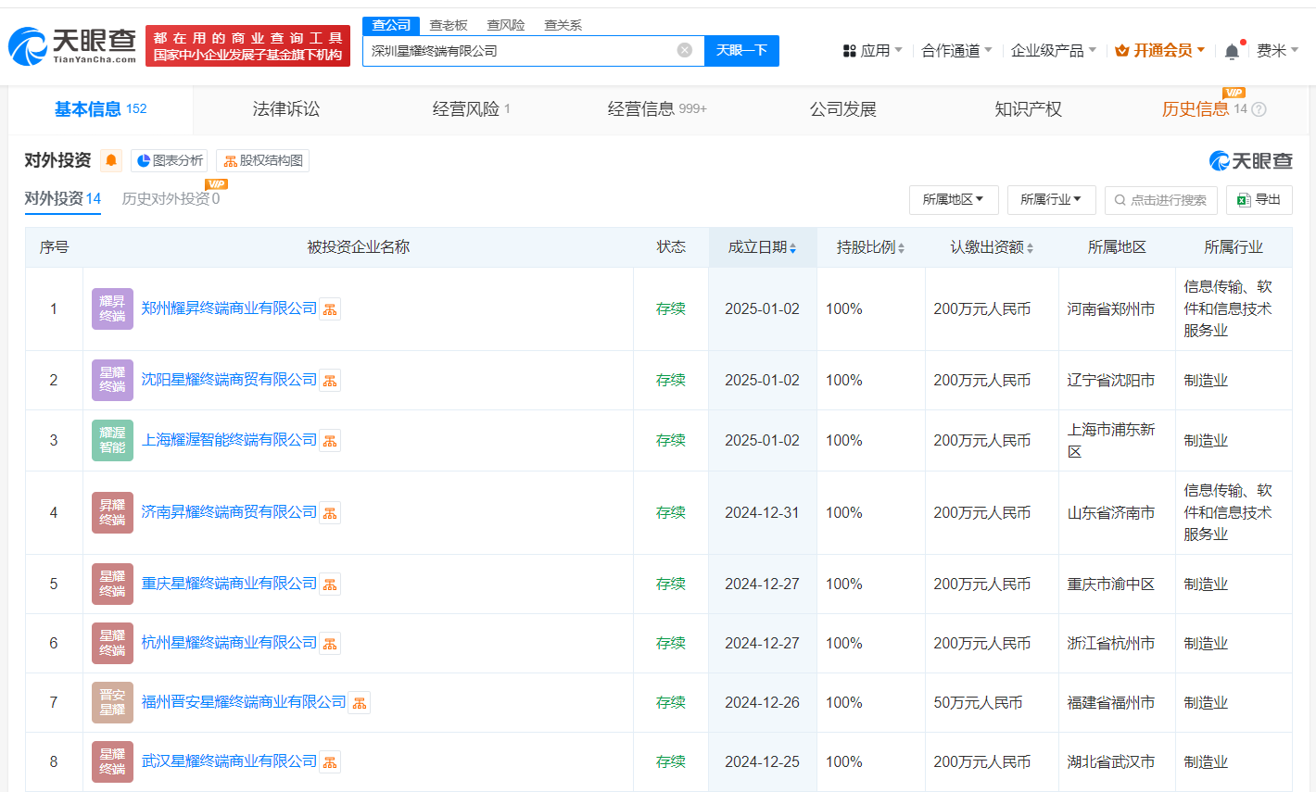The height and width of the screenshot is (792, 1316).
Task: Click the 星耀终端 logo for 沈阳星耀终端商贸有限公司
Action: 112,380
